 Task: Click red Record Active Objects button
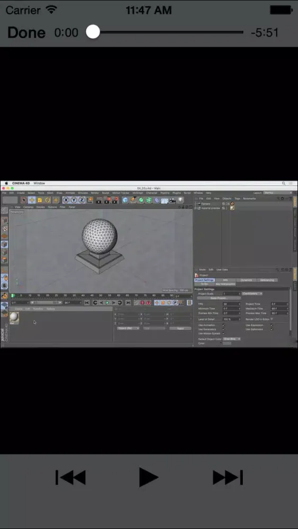142,303
